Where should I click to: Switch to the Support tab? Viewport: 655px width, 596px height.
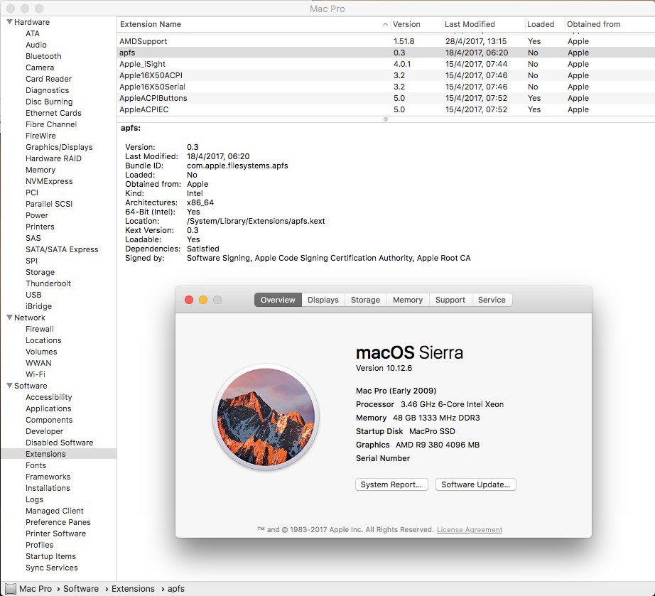450,300
